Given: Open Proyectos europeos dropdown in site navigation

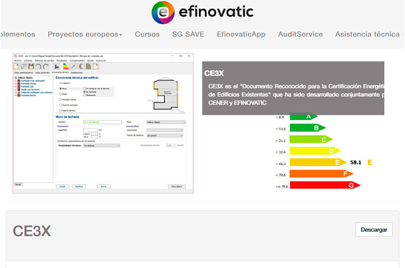Looking at the screenshot, I should tap(85, 34).
